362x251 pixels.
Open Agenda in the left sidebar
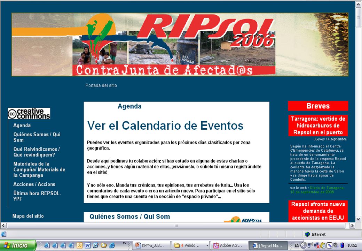[x=22, y=125]
